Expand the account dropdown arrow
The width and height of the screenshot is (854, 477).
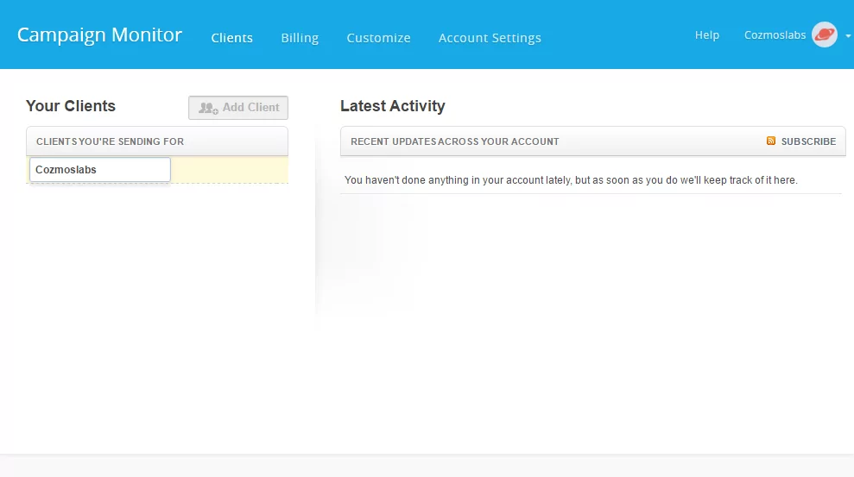[848, 36]
